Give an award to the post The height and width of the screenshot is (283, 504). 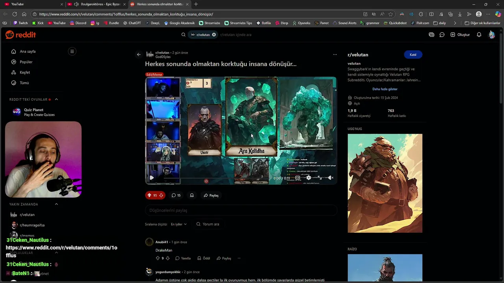(x=192, y=195)
